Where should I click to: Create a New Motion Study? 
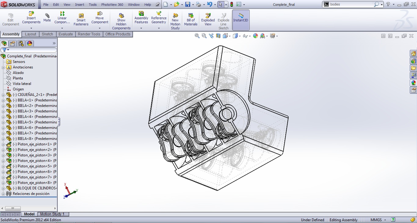coord(175,21)
